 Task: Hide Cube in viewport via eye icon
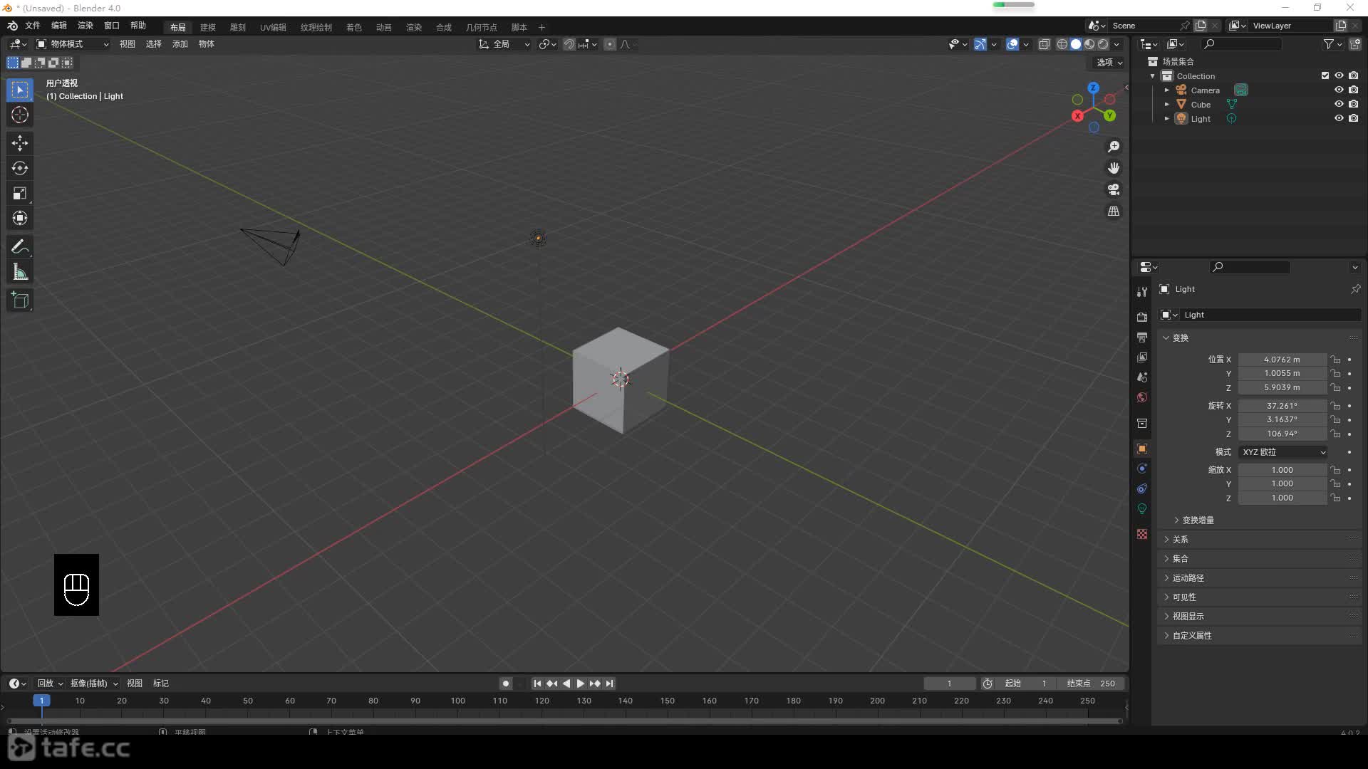click(x=1339, y=104)
